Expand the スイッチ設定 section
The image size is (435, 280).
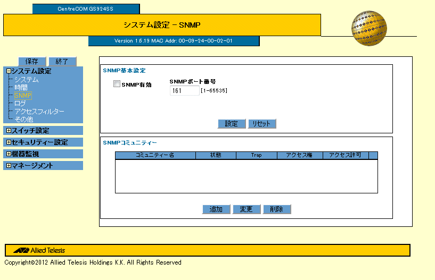(x=9, y=131)
